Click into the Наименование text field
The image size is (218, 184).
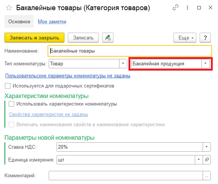pyautogui.click(x=130, y=51)
